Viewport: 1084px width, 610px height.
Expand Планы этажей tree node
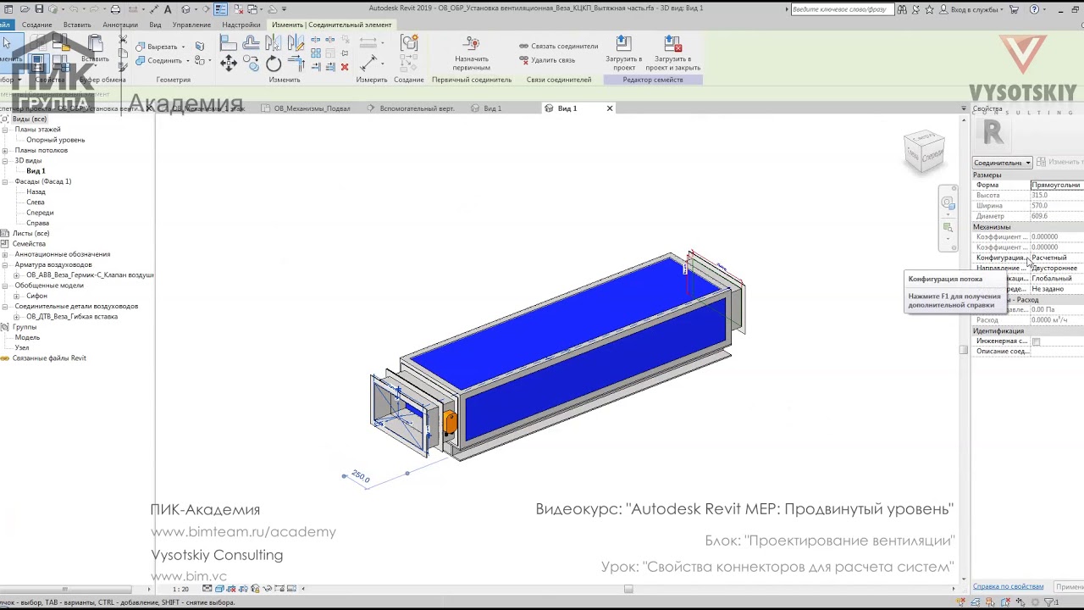click(x=5, y=130)
